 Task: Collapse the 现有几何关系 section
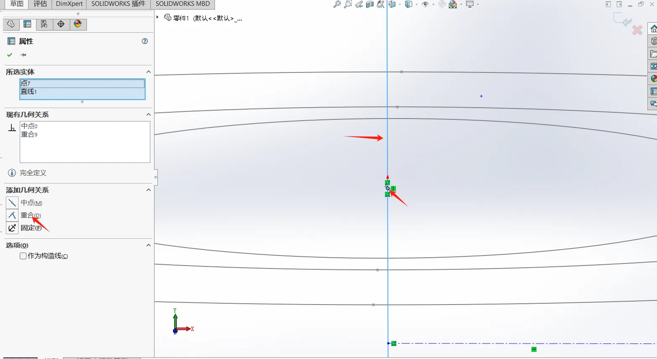[x=148, y=114]
